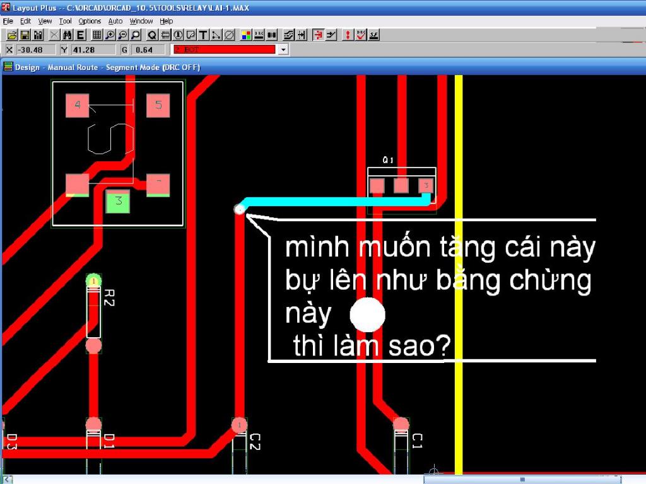The image size is (646, 484).
Task: Click the Find binoculars icon
Action: coord(68,35)
